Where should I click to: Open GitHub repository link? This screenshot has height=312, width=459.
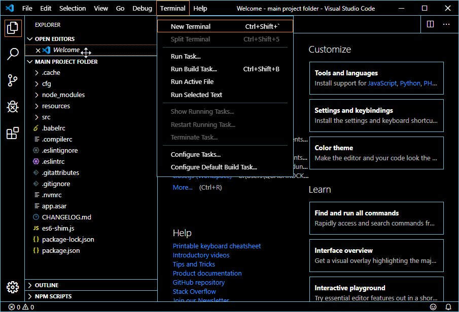pos(199,282)
